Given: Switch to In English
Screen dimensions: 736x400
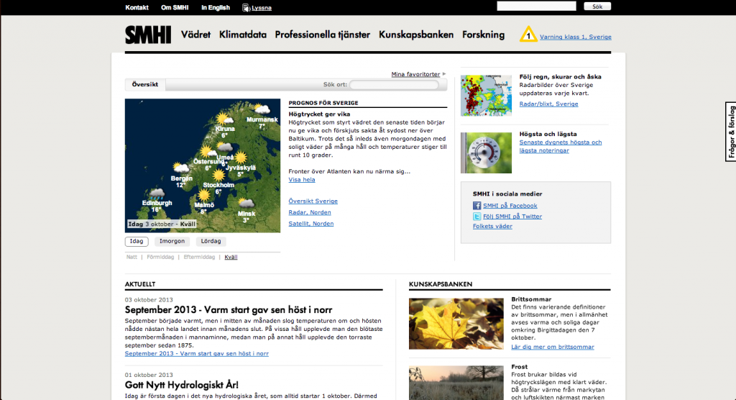Looking at the screenshot, I should [216, 7].
